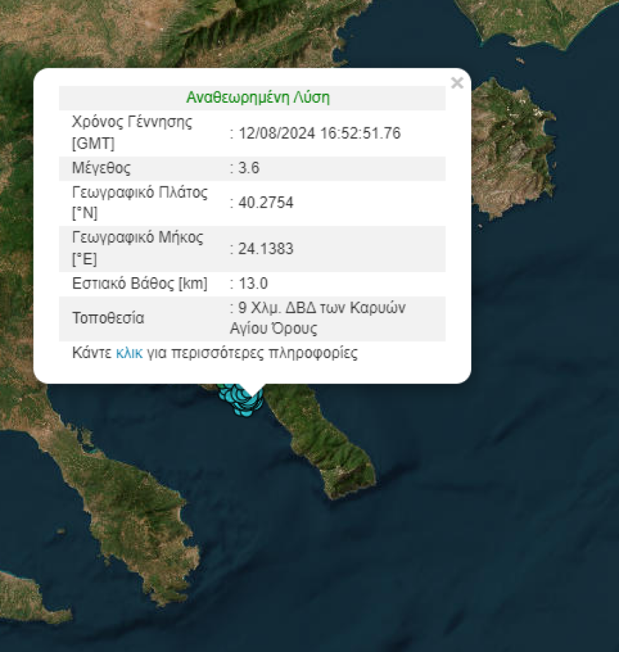The height and width of the screenshot is (652, 619).
Task: Click the latitude value 40.2754
Action: 265,203
